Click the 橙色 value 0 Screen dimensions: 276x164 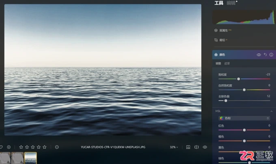click(269, 136)
